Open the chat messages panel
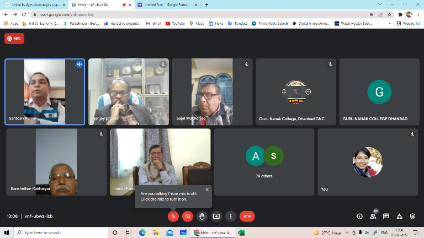 [386, 217]
